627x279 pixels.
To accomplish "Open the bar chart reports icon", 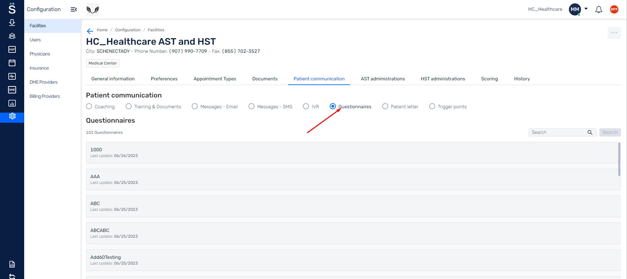I will pos(12,103).
